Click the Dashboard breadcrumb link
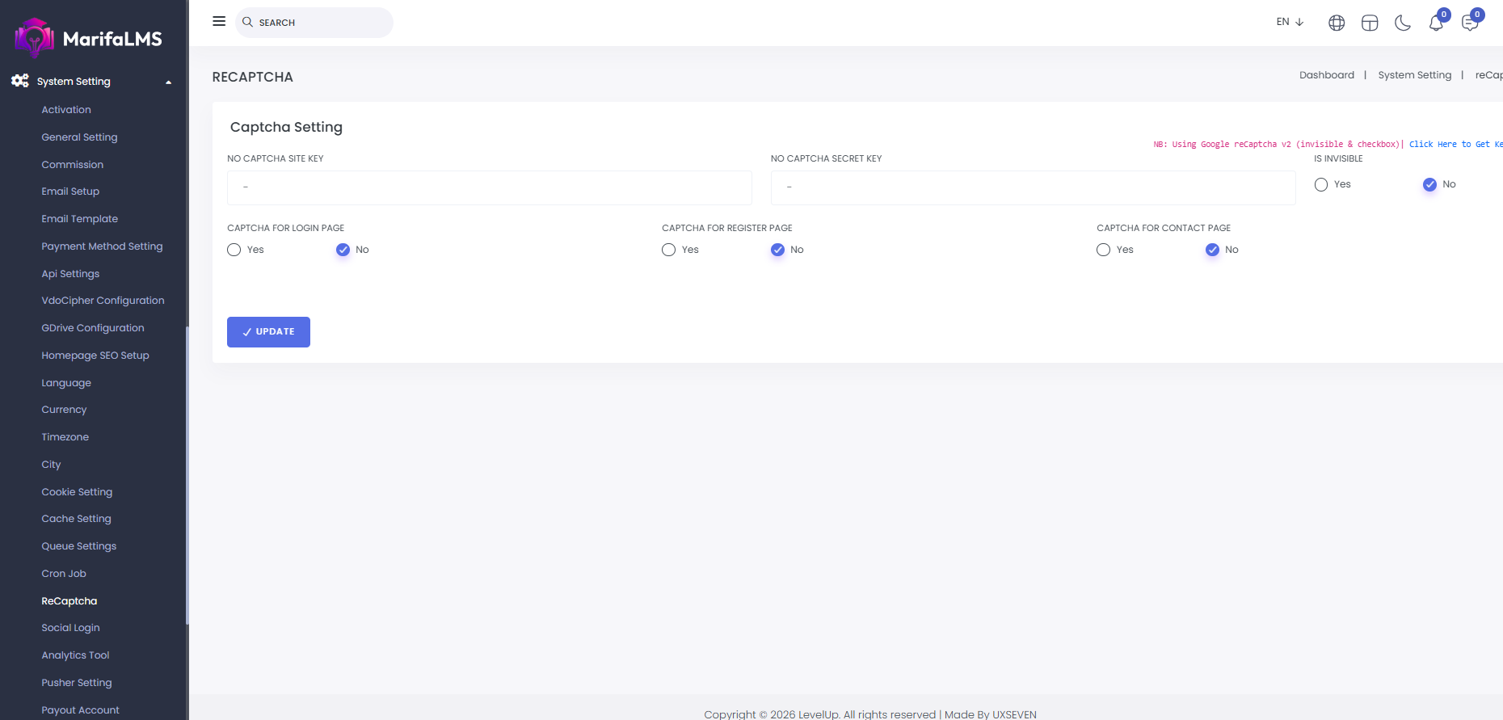This screenshot has height=720, width=1503. tap(1326, 75)
